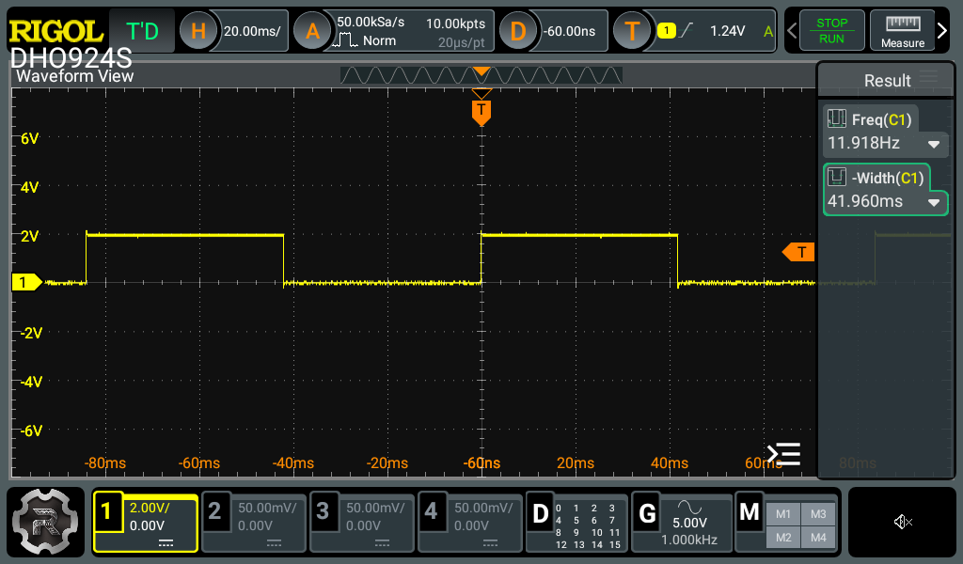Click the acquisition Norm mode icon
The width and height of the screenshot is (963, 564).
click(x=345, y=40)
